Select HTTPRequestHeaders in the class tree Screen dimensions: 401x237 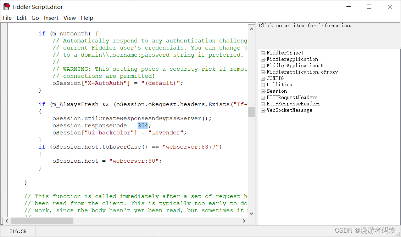click(292, 98)
